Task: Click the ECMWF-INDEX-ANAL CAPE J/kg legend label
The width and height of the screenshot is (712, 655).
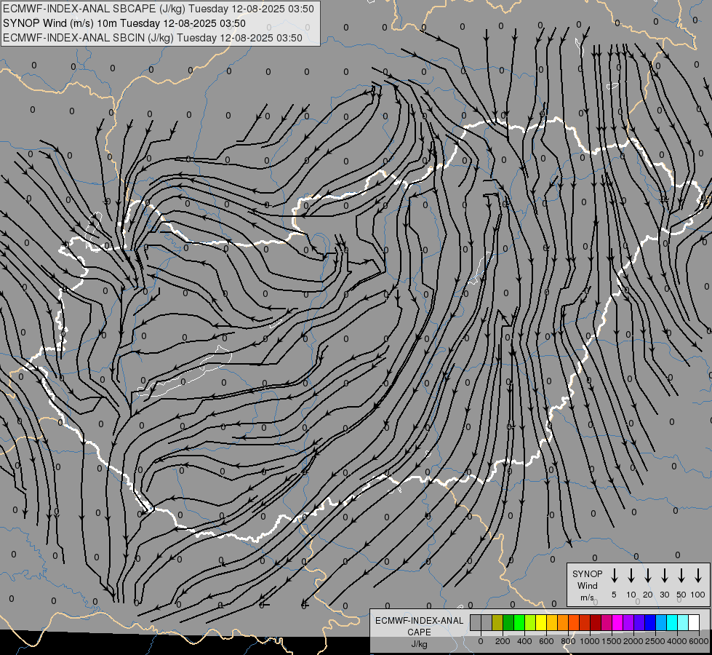Action: point(419,632)
